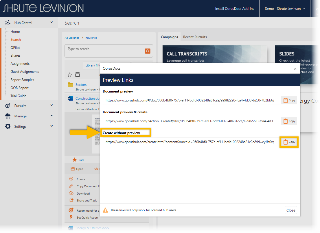Click the favorites star outline icon

tap(70, 75)
